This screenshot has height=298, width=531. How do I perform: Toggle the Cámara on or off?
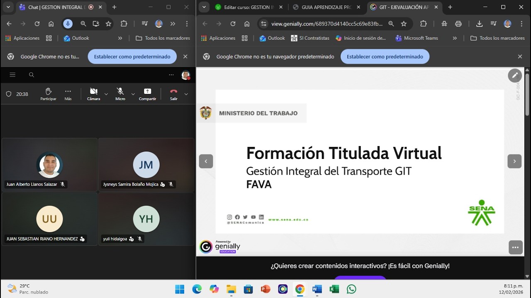(x=94, y=94)
